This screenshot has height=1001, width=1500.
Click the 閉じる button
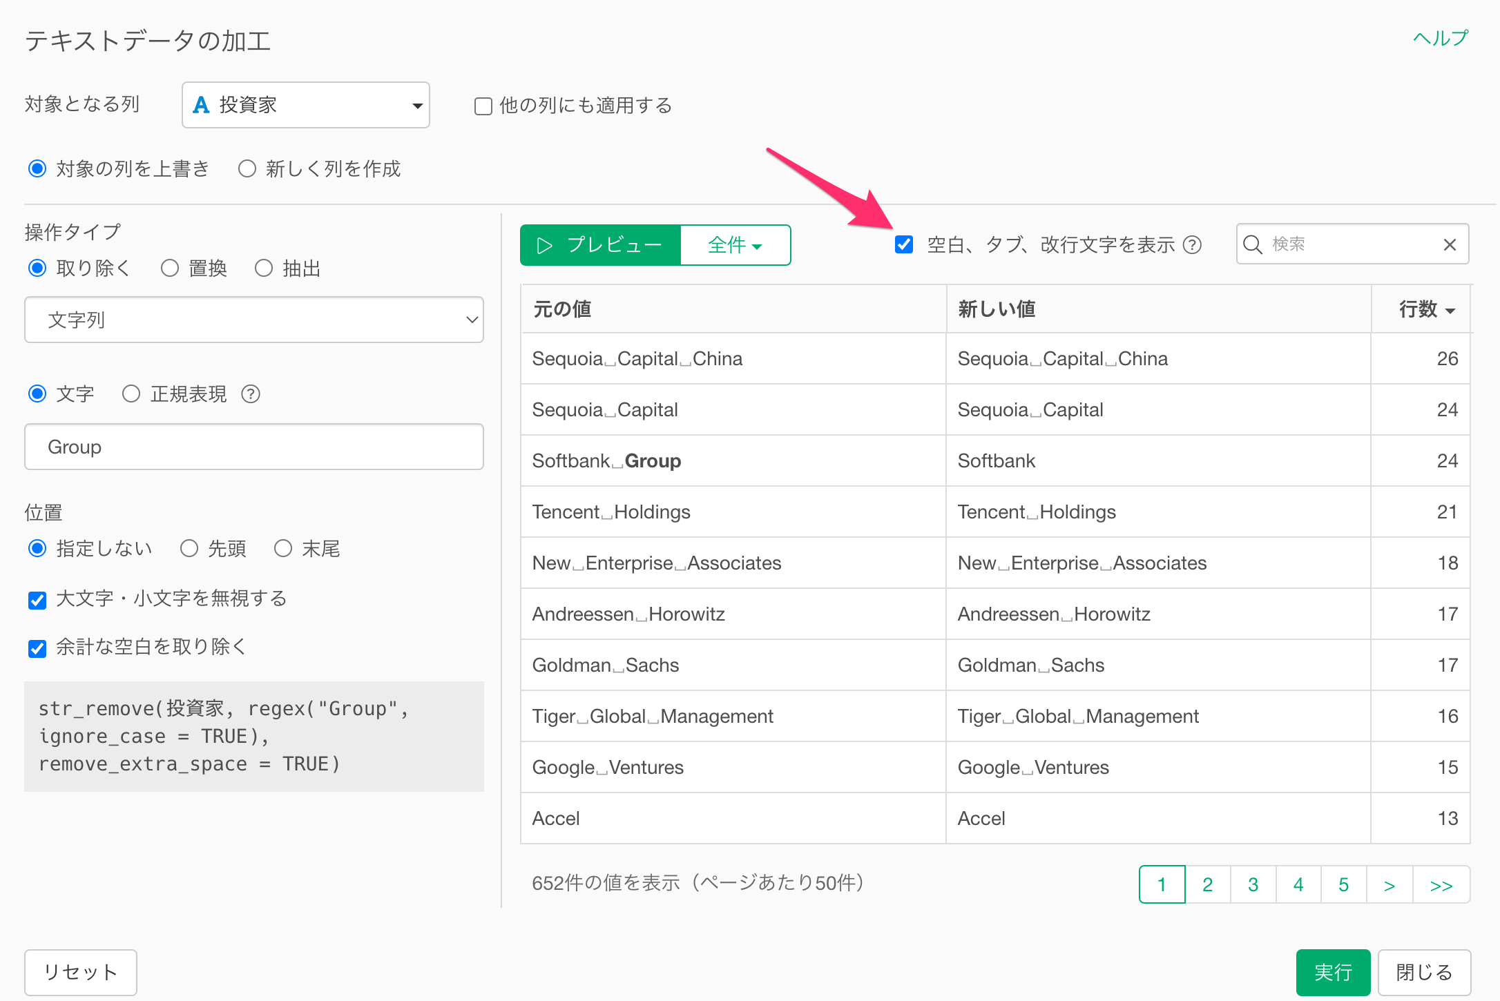coord(1424,972)
